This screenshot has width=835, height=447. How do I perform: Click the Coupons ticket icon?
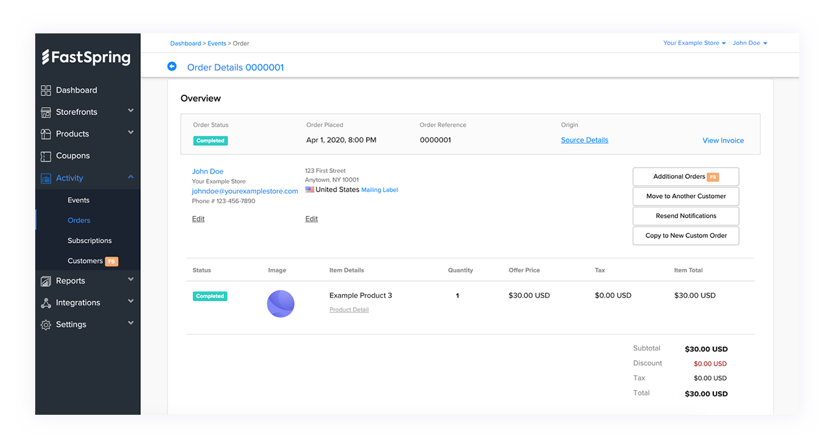[x=46, y=156]
